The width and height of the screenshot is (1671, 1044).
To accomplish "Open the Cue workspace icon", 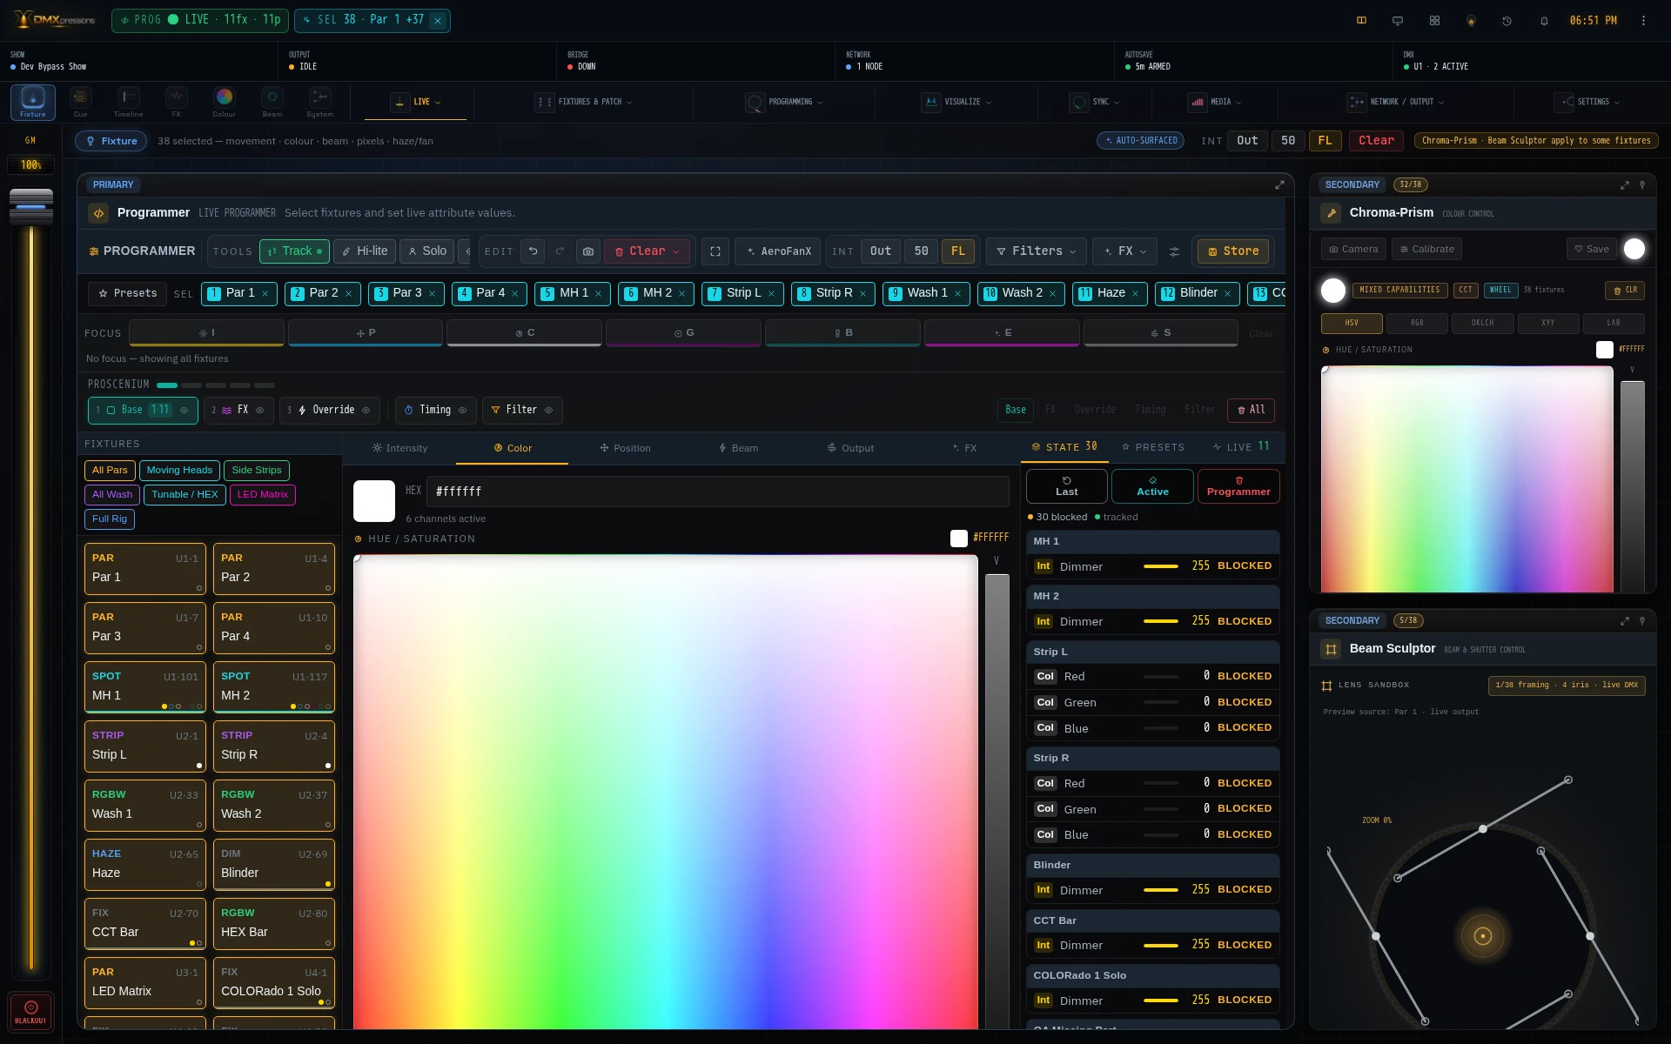I will coord(80,102).
